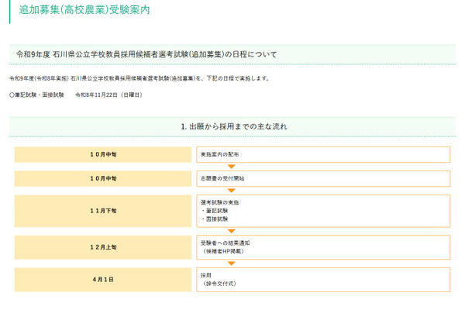This screenshot has width=465, height=310.
Task: Click the 4月1日 date cell
Action: 103,280
